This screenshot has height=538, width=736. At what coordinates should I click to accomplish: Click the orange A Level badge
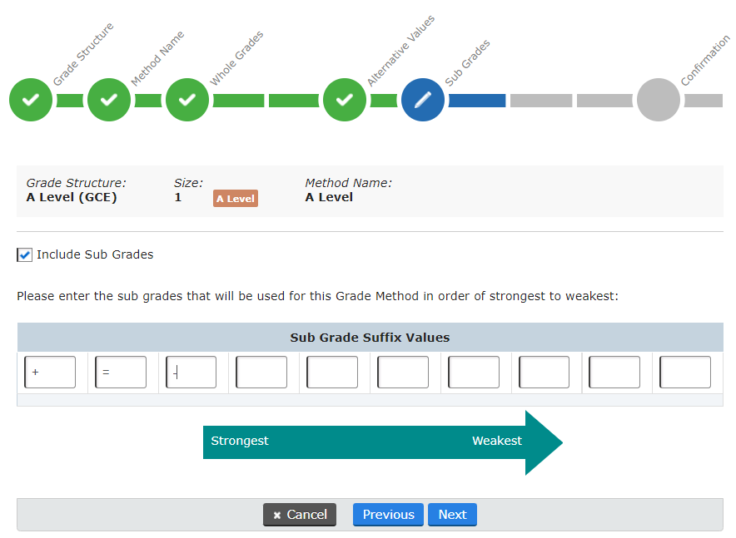(235, 198)
